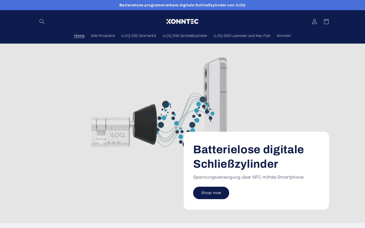Open iLOQ S50 Lizenzen und Key Fob
This screenshot has width=365, height=228.
pos(242,36)
